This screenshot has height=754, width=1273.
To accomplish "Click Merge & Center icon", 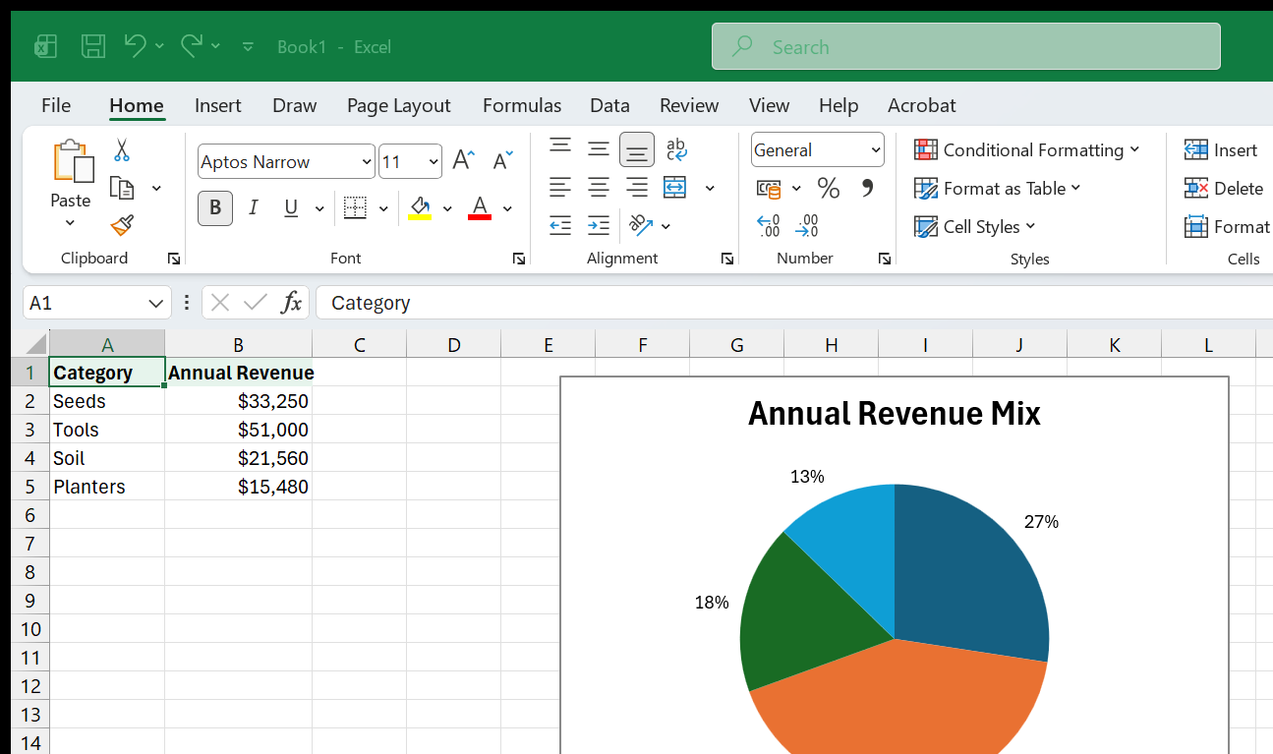I will (x=675, y=187).
